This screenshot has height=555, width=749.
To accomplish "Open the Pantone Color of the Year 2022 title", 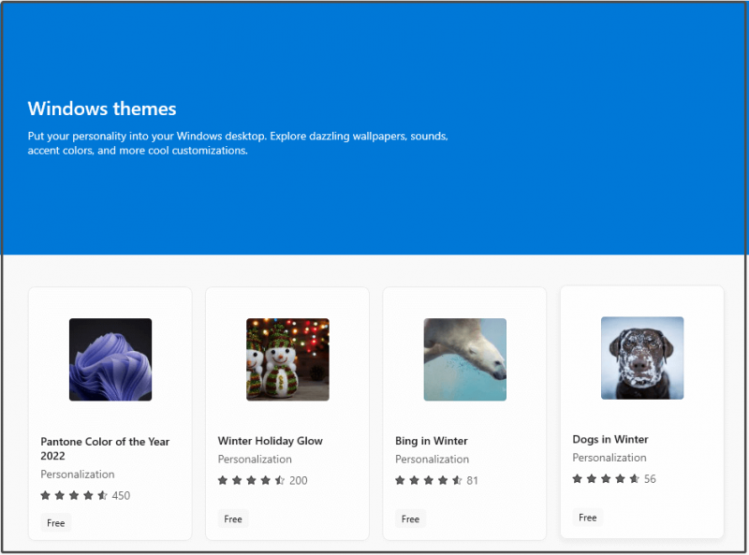I will (105, 448).
